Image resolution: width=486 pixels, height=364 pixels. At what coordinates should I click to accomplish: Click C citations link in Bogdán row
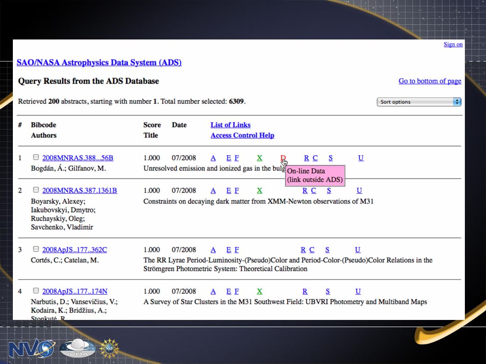point(315,158)
